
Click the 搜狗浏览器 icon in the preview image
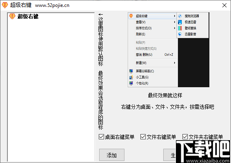point(180,16)
